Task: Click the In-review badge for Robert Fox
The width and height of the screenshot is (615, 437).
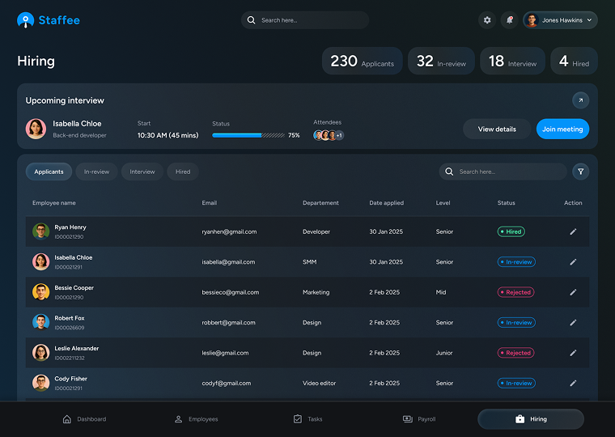Action: [516, 322]
